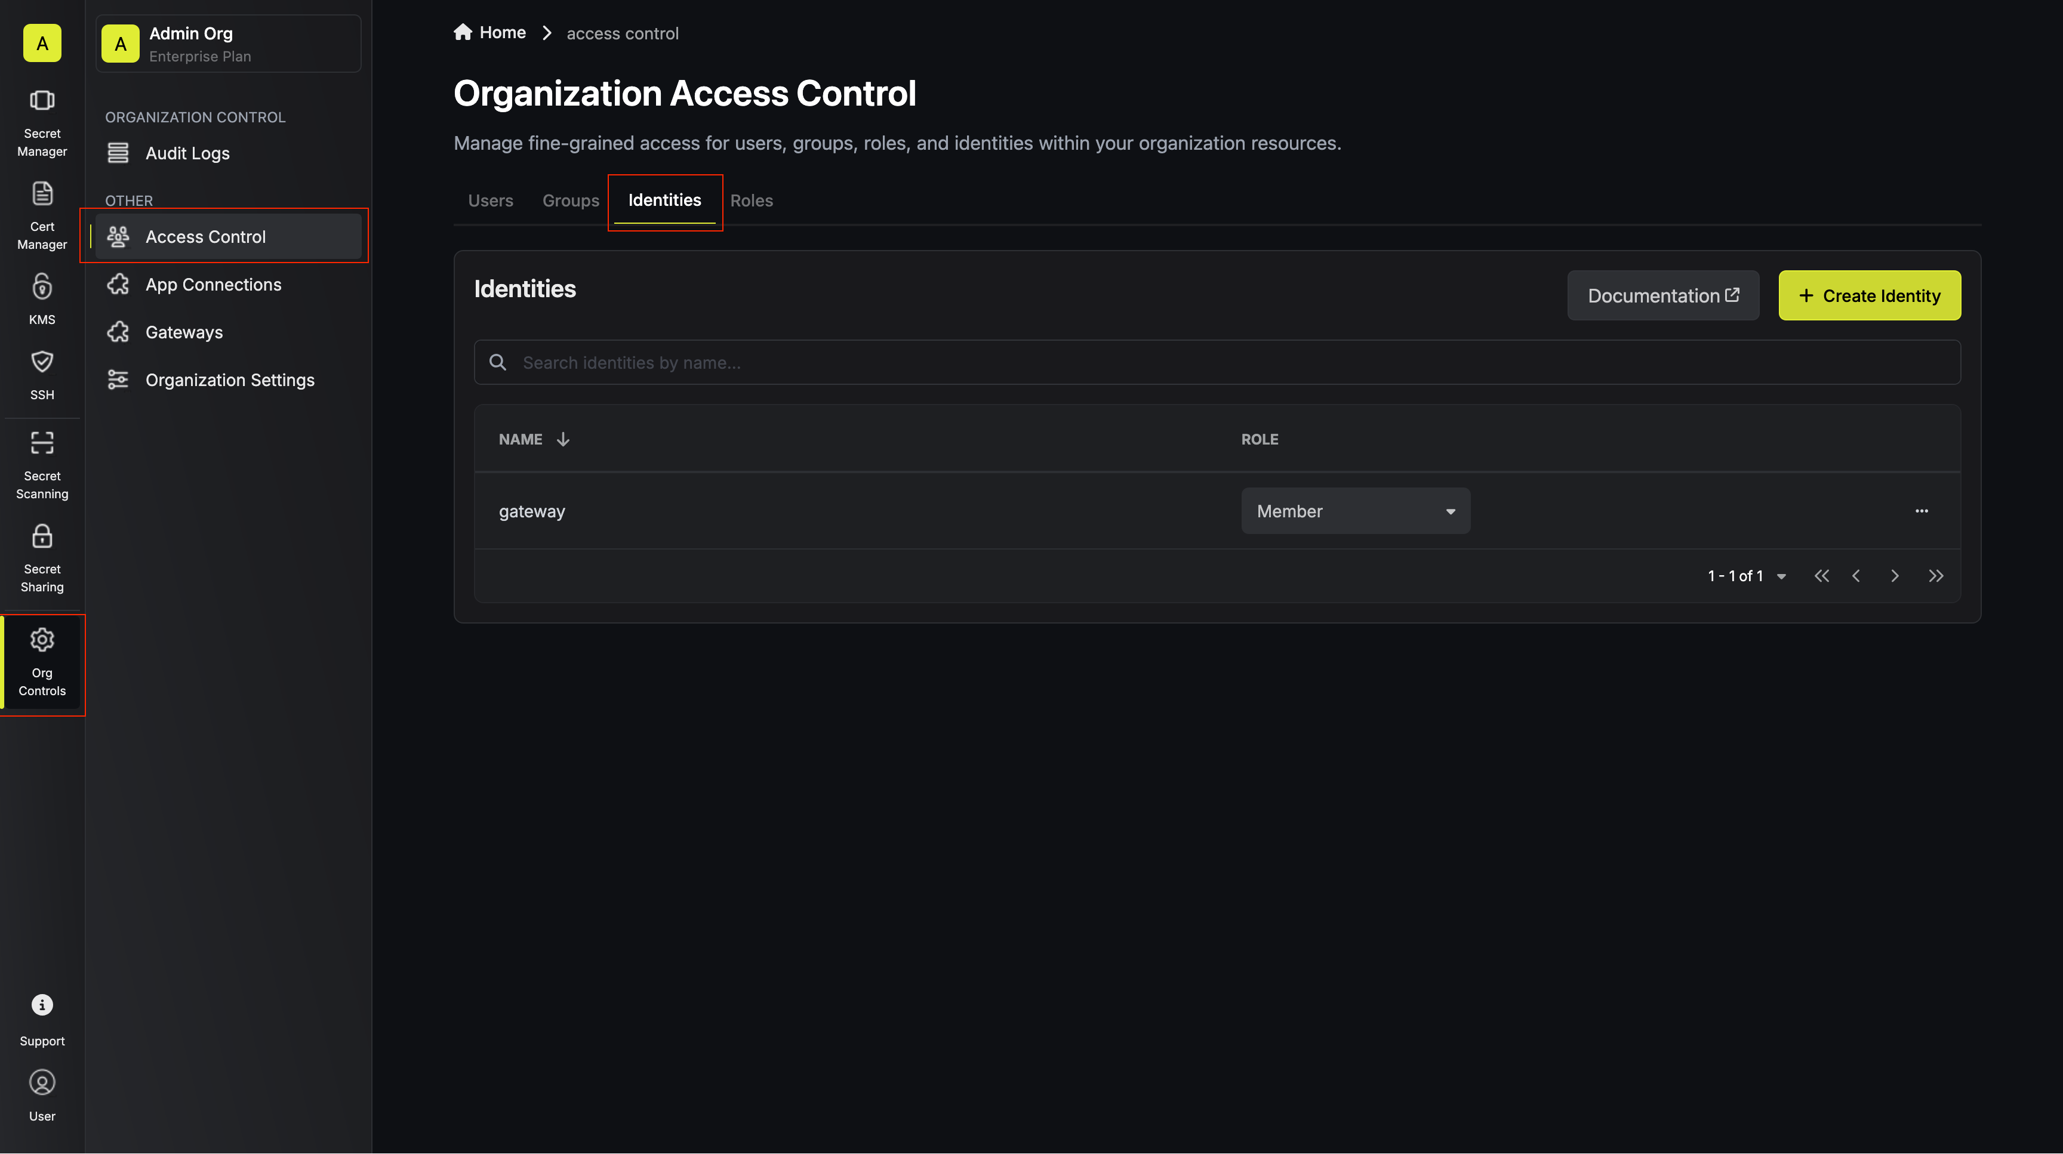Open rows-per-page dropdown next to 1 - 1 of 1
2063x1154 pixels.
click(x=1781, y=576)
